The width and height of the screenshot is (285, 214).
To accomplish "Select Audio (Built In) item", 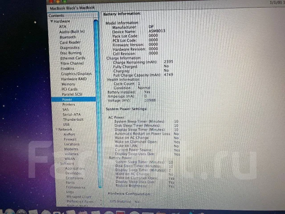I will pyautogui.click(x=72, y=32).
